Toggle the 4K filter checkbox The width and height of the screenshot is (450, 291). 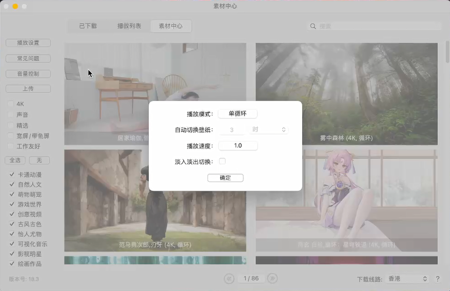(11, 104)
